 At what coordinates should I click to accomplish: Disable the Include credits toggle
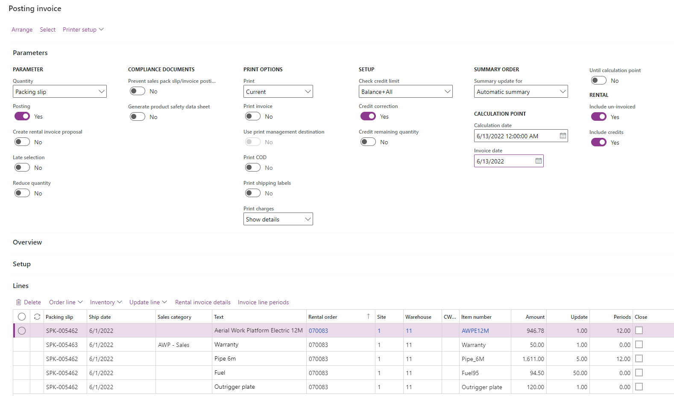coord(599,142)
